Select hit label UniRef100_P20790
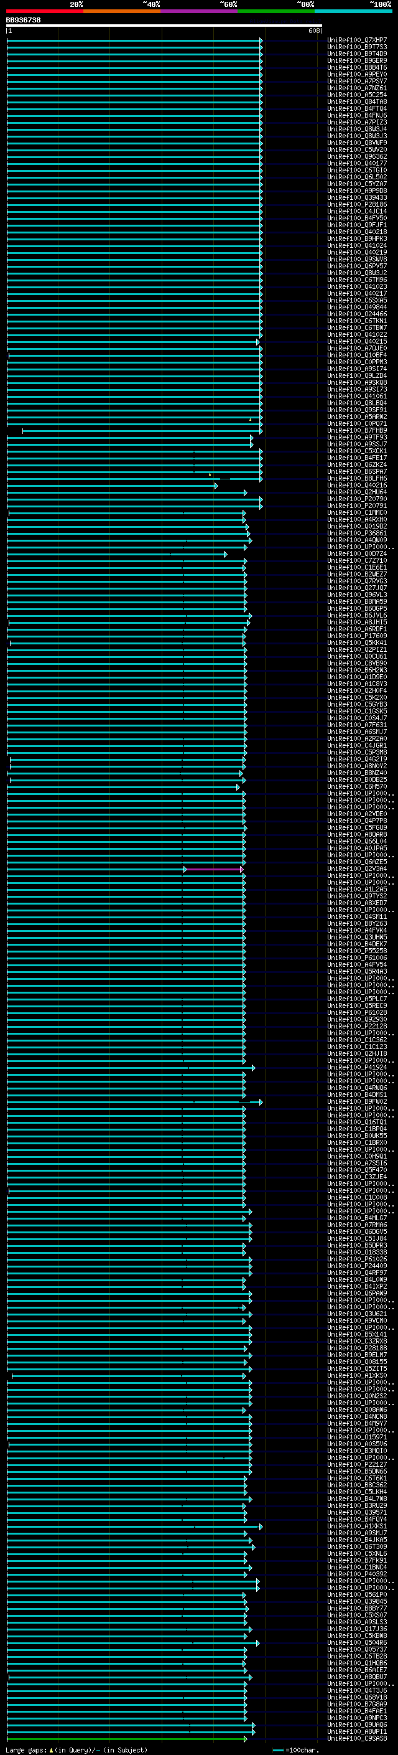Image resolution: width=398 pixels, height=1755 pixels. point(356,499)
